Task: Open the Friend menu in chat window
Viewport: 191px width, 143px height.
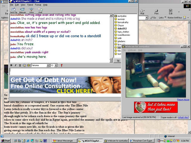Action: click(x=30, y=5)
